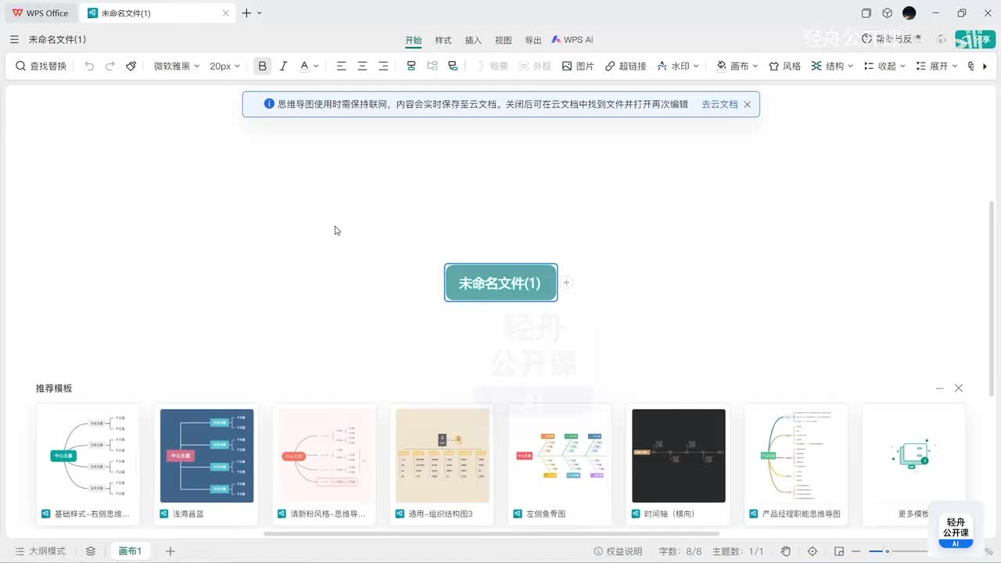Add a new canvas sheet

pos(170,551)
